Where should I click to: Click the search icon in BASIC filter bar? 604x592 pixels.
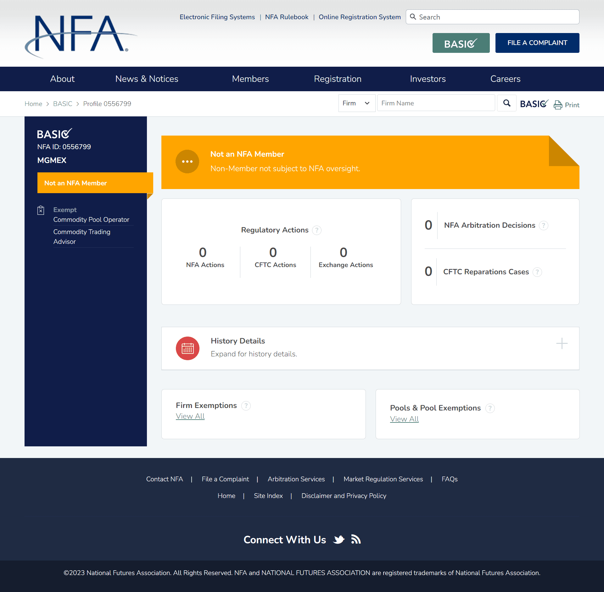[506, 103]
